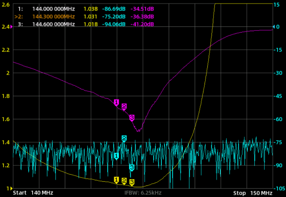
Task: Tap the magenta -41.20dB readout value
Action: pos(143,24)
